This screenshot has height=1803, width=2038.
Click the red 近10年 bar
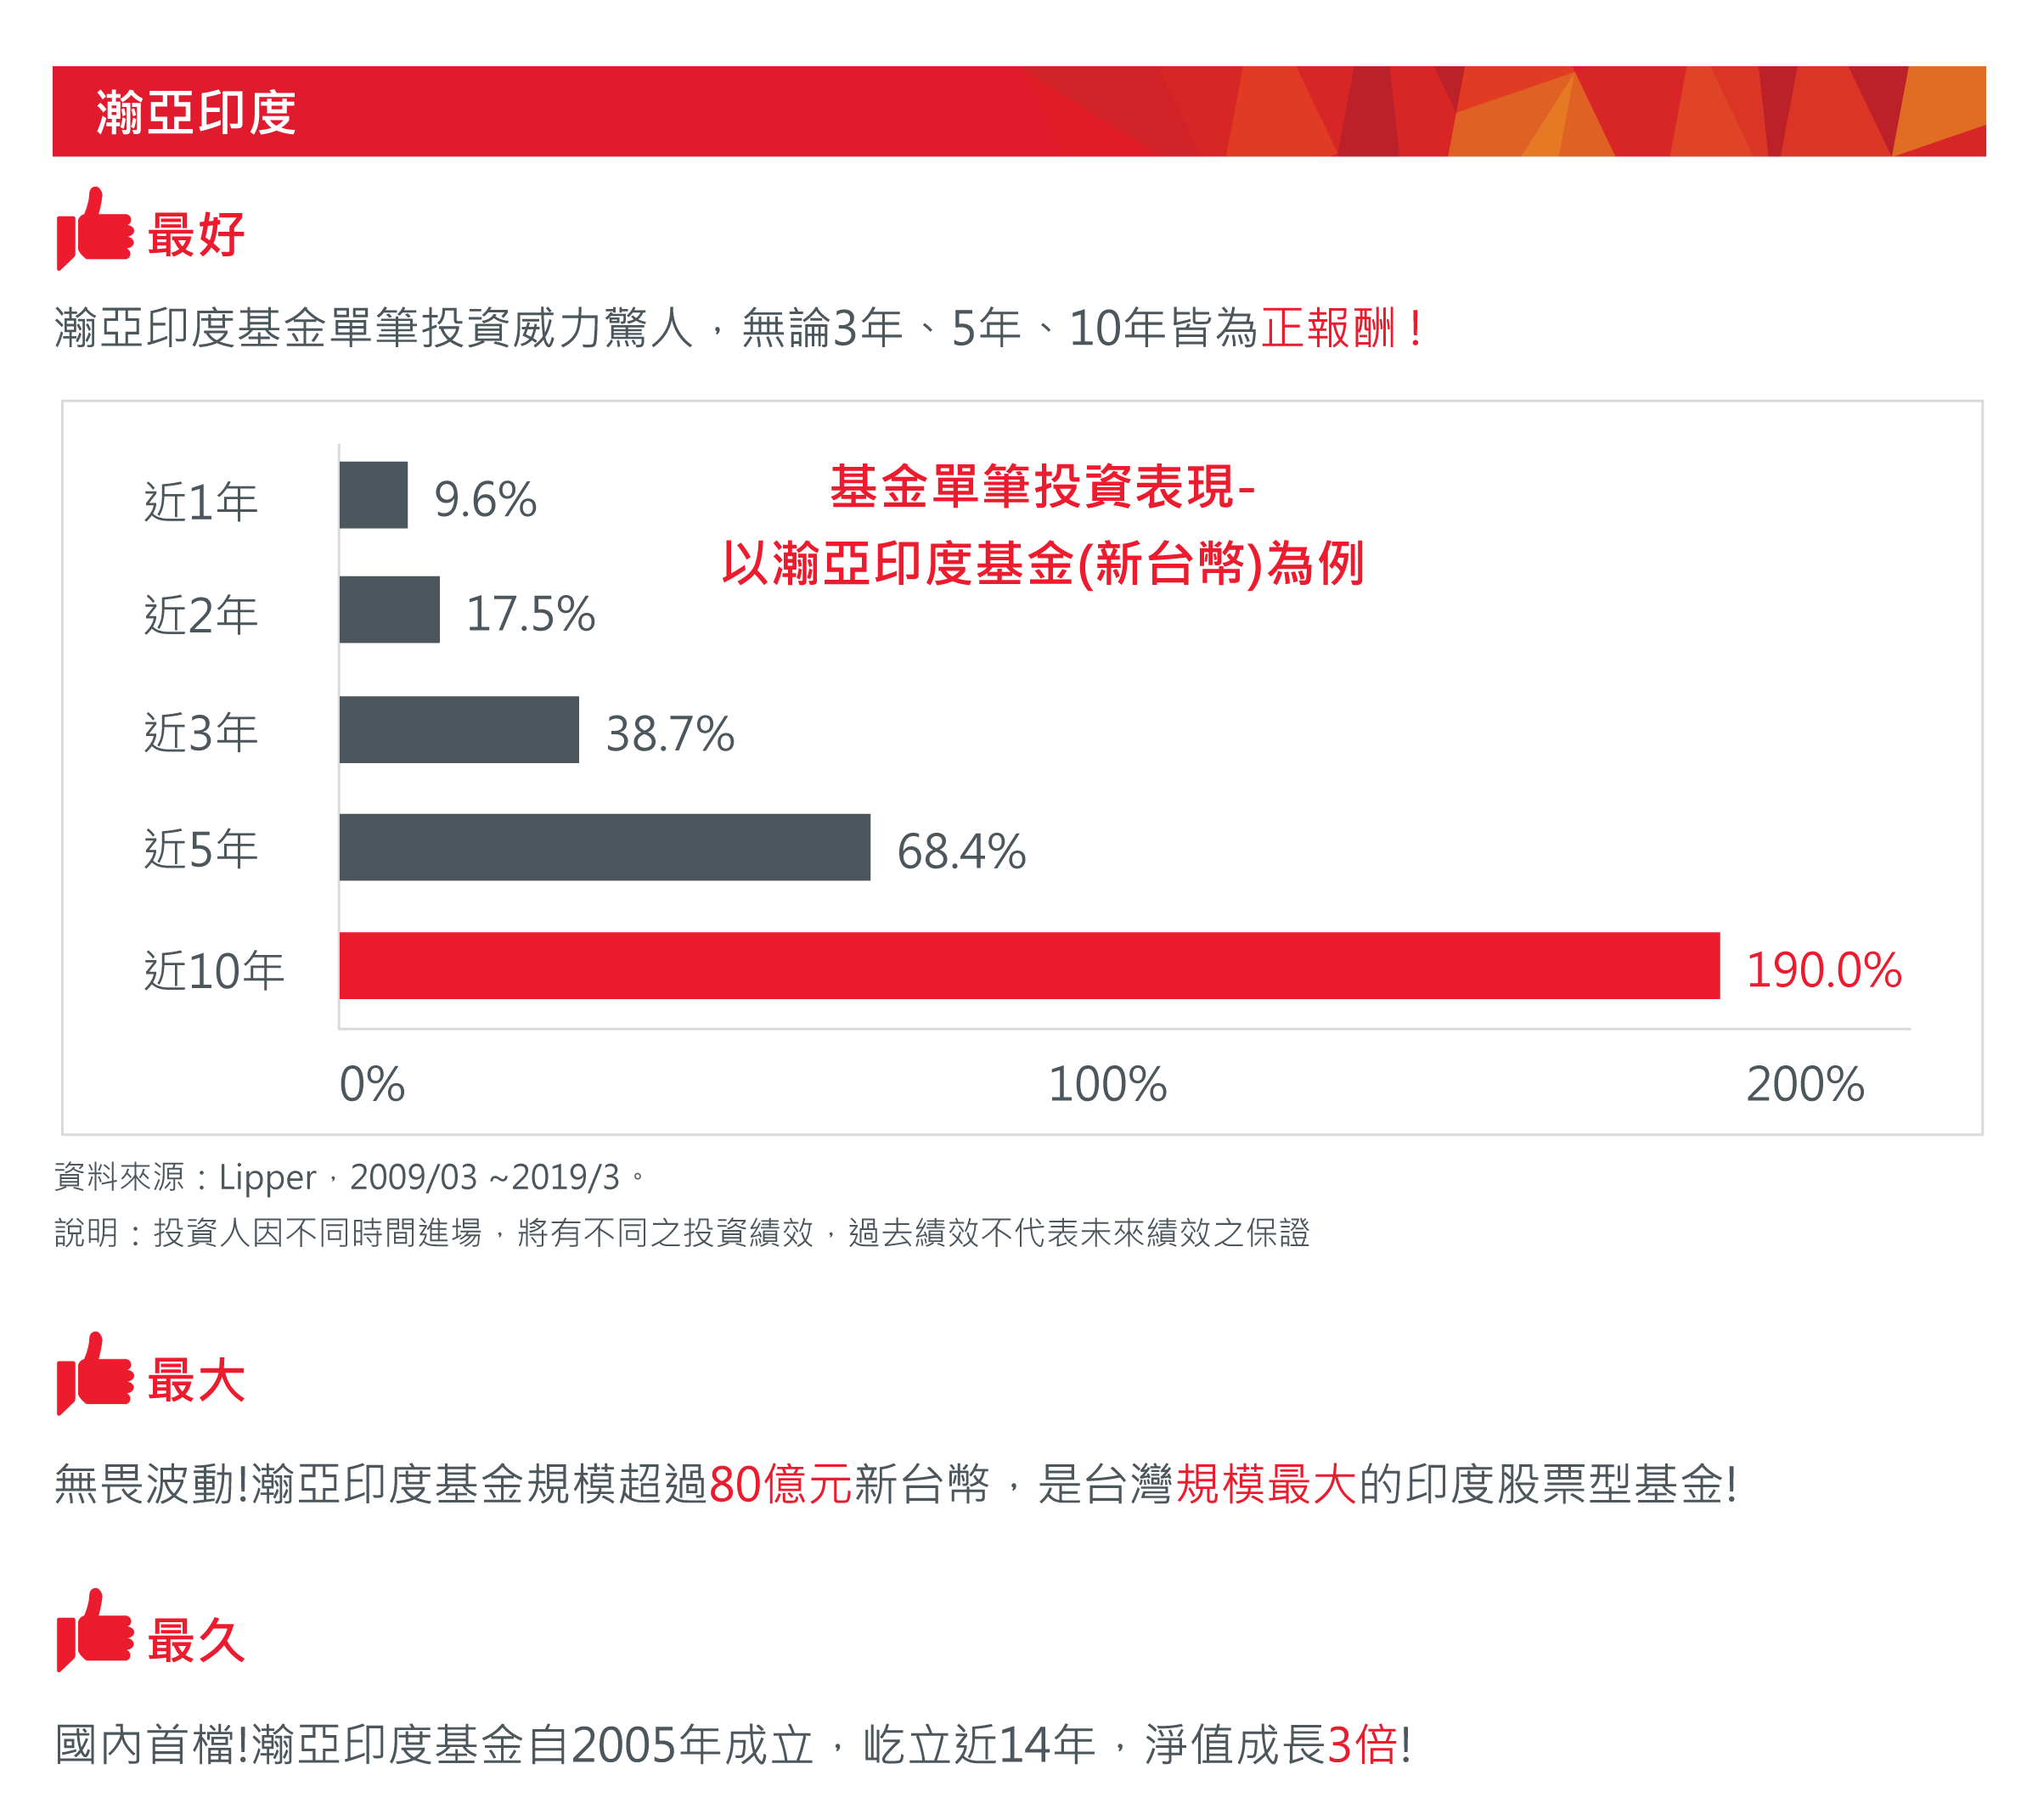[1029, 965]
